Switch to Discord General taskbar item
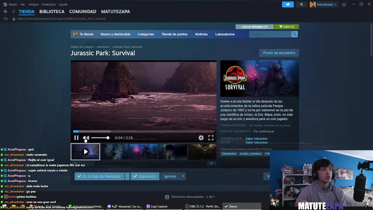 point(124,206)
